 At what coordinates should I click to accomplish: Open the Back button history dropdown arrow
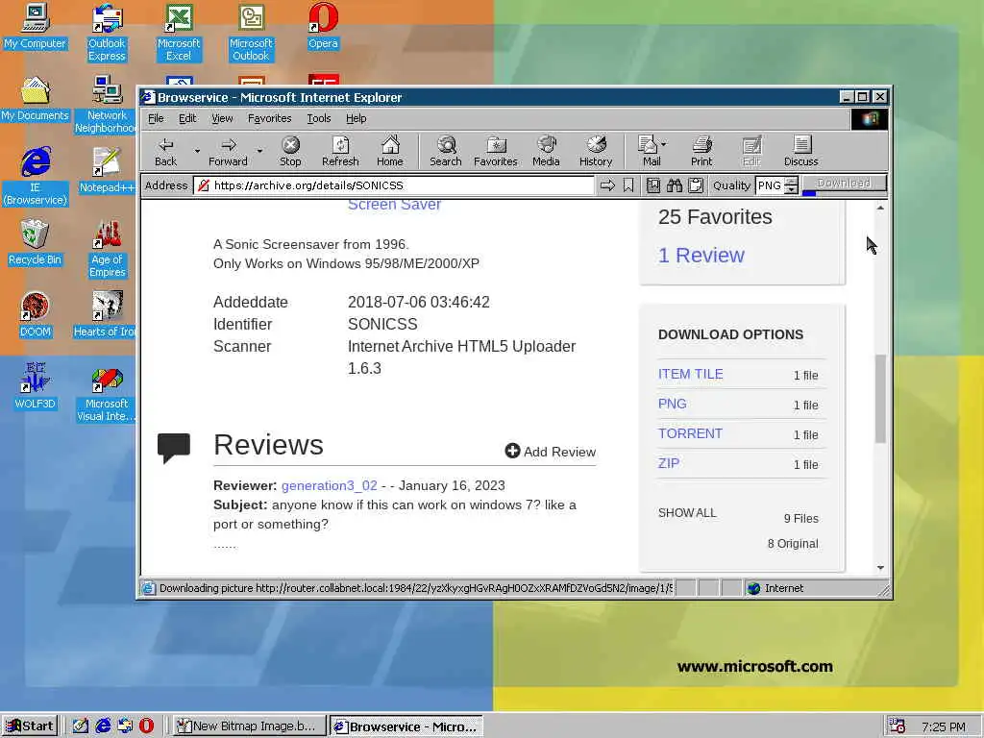coord(197,151)
